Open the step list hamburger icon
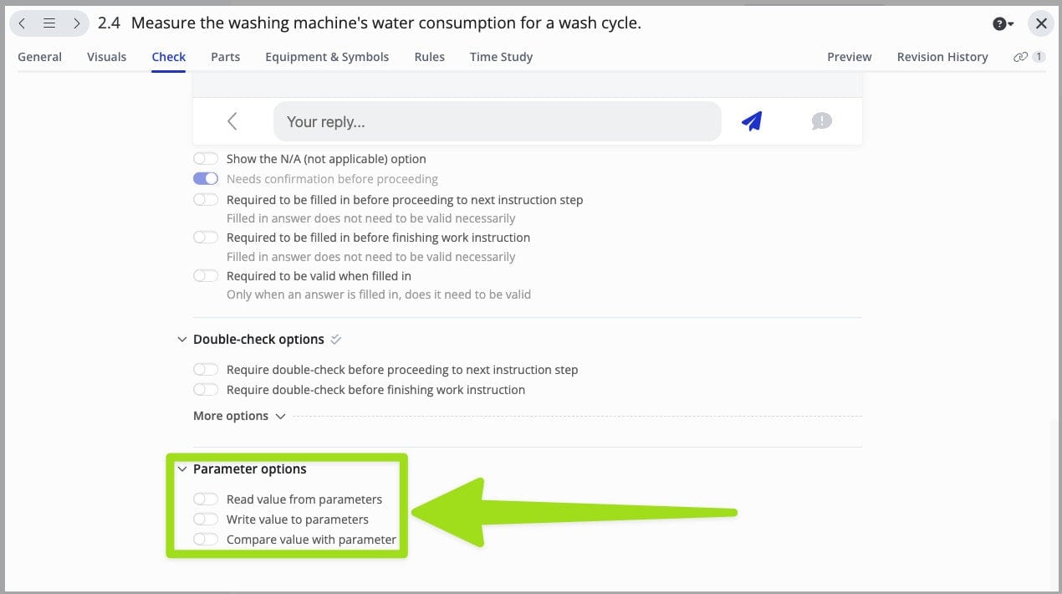 click(x=49, y=23)
